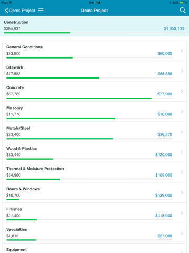Open the hamburger menu icon

click(41, 11)
